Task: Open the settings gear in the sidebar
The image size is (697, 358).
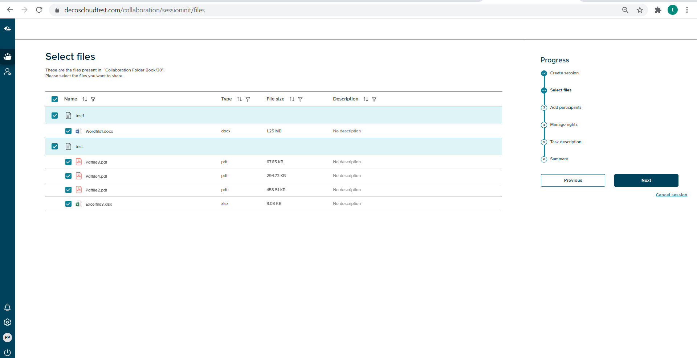Action: (x=7, y=322)
